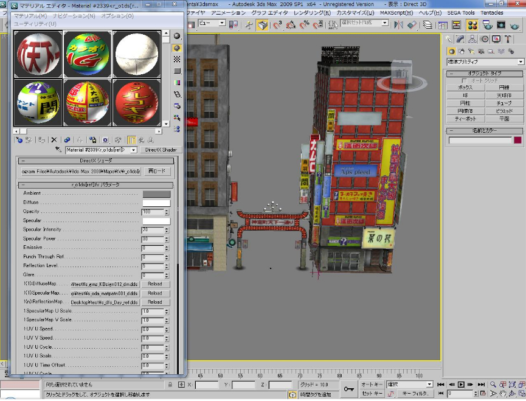Click the Pick Material eyedropper icon
This screenshot has height=401, width=526.
tap(59, 150)
